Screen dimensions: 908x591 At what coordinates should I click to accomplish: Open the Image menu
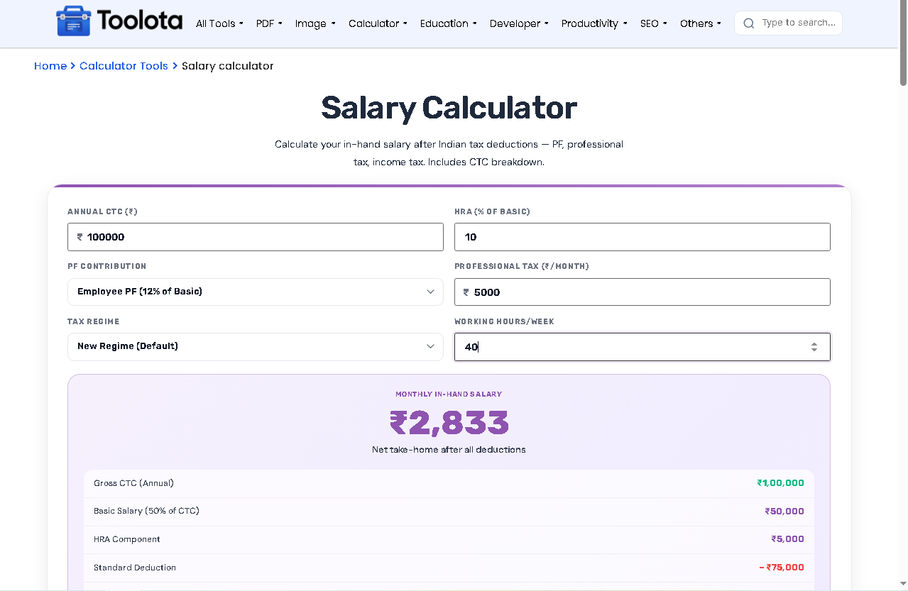pos(315,23)
